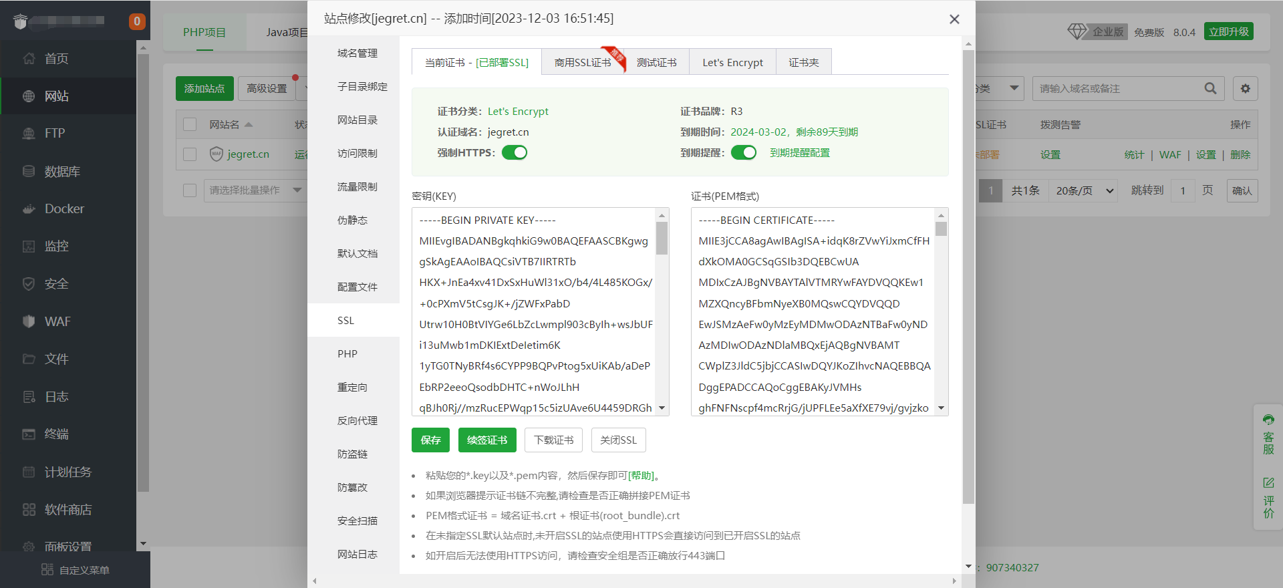Switch to the Let's Encrypt tab
The height and width of the screenshot is (588, 1283).
click(x=732, y=62)
